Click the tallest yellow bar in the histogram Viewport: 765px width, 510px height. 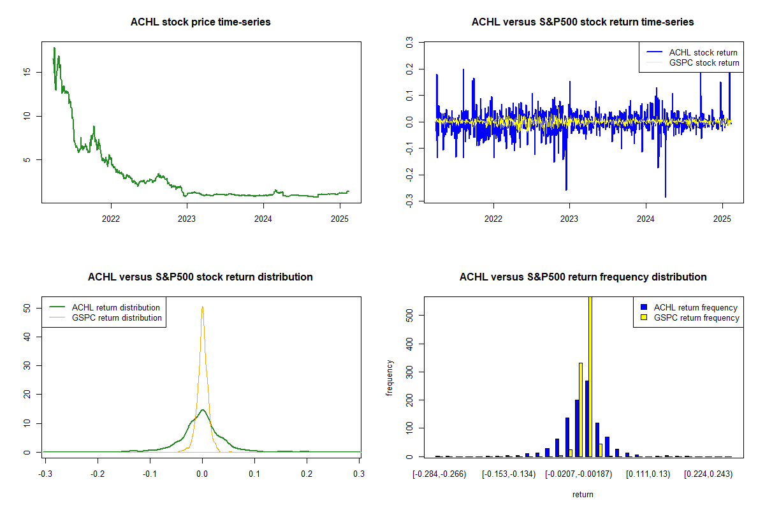click(590, 382)
